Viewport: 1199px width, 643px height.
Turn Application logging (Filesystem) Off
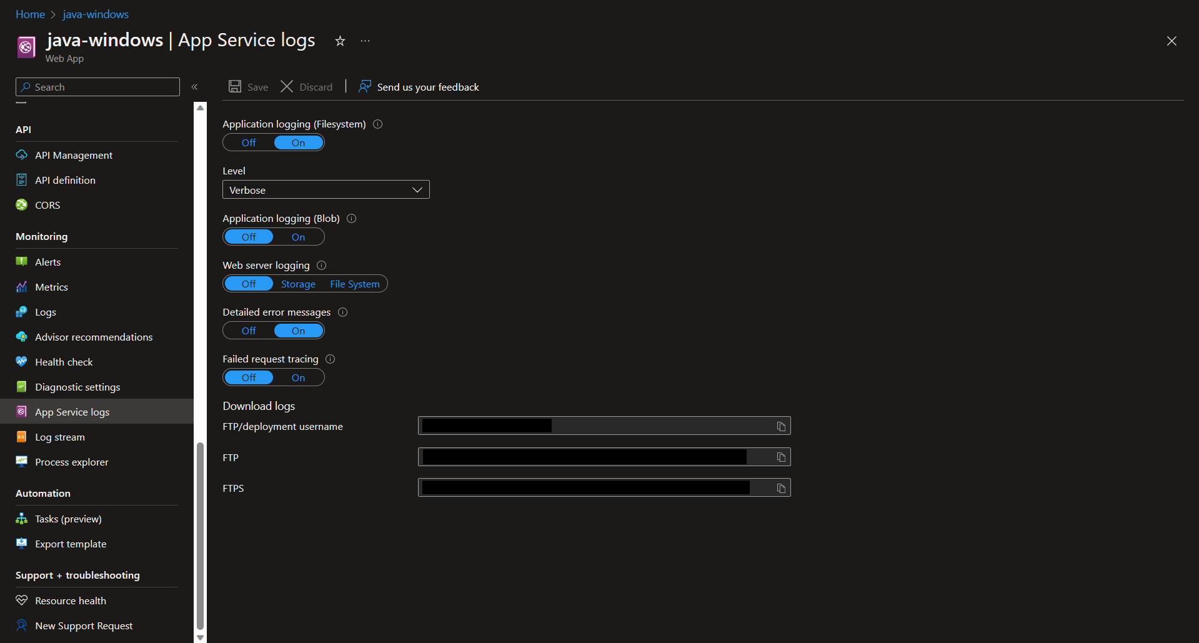(249, 143)
